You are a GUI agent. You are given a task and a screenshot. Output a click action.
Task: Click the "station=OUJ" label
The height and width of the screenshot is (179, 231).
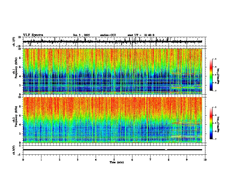108,35
